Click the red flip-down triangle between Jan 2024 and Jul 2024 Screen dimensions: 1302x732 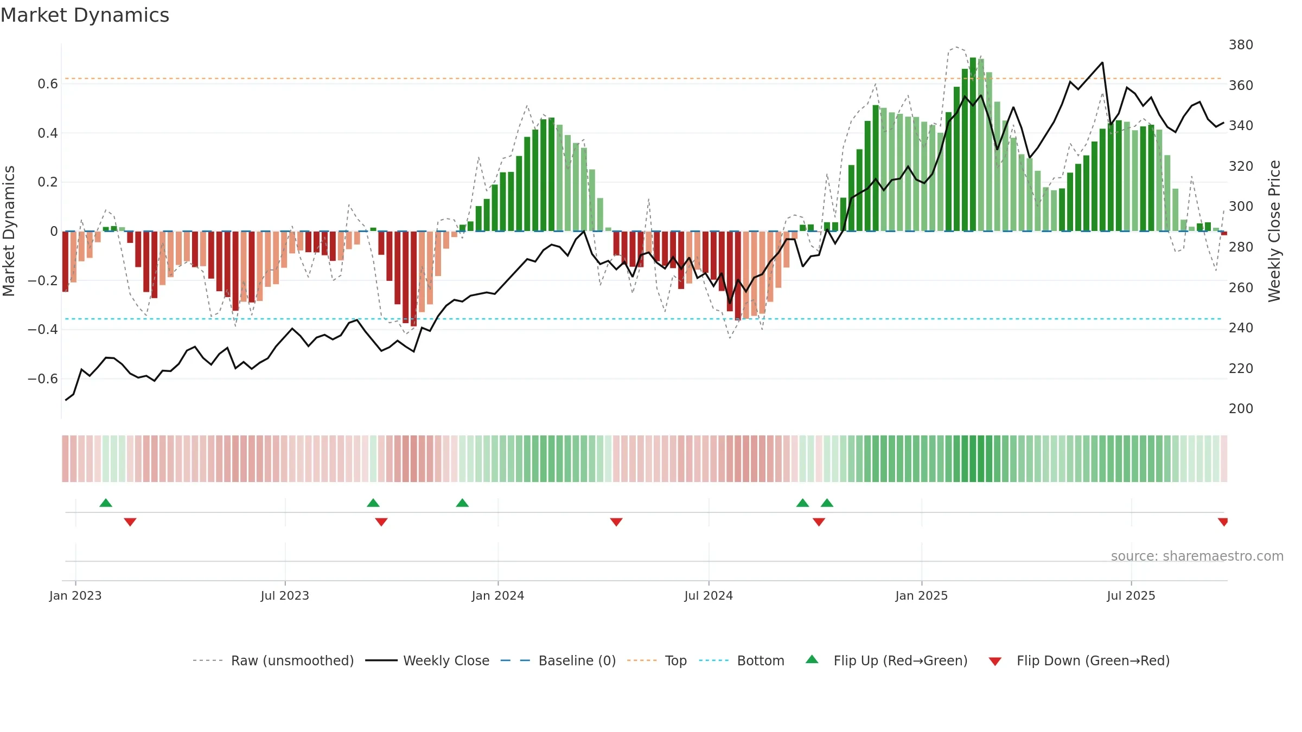point(616,522)
